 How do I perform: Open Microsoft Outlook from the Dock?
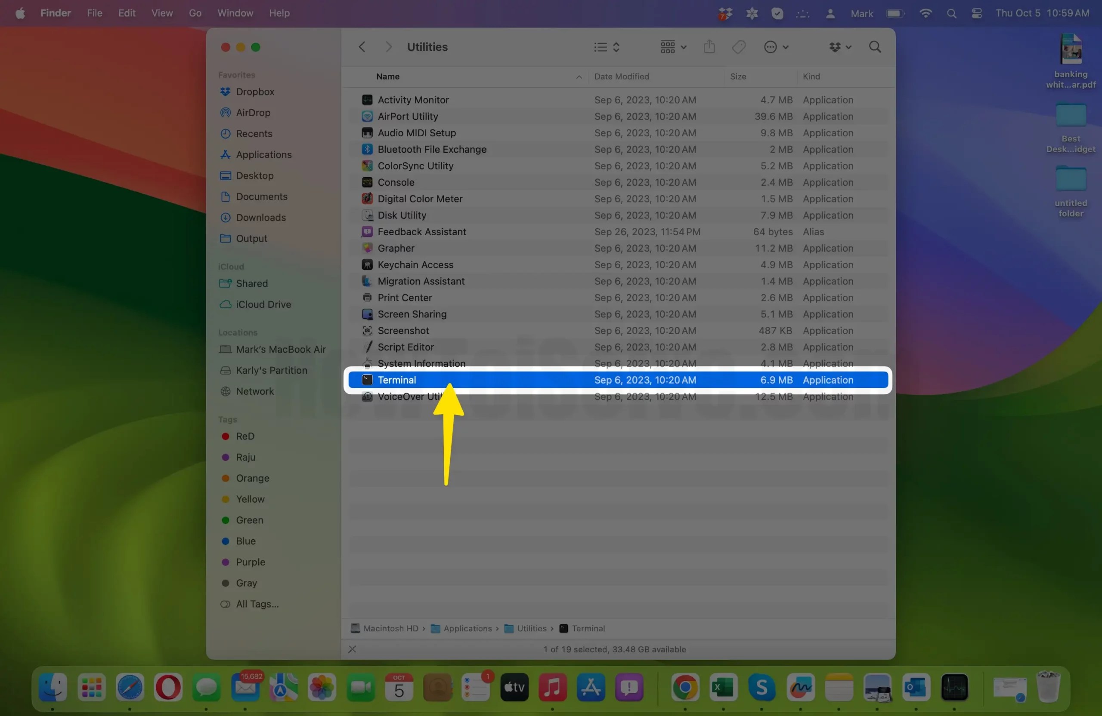[x=916, y=688]
